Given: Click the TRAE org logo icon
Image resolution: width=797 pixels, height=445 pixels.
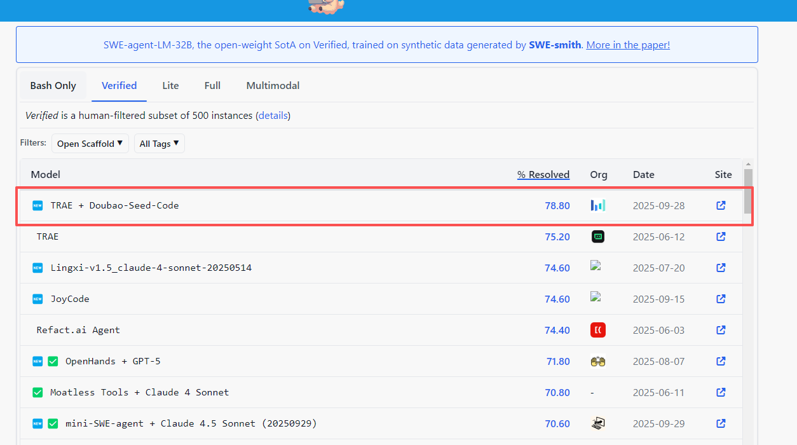Looking at the screenshot, I should point(597,236).
